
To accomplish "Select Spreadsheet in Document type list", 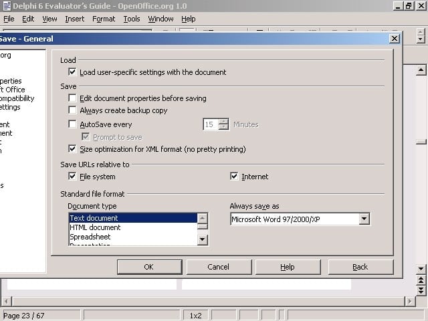I will click(133, 237).
